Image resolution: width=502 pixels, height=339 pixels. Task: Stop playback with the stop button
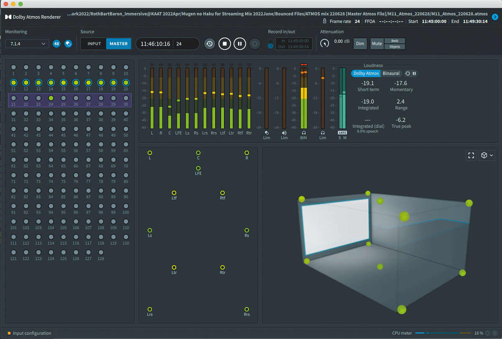[x=225, y=44]
